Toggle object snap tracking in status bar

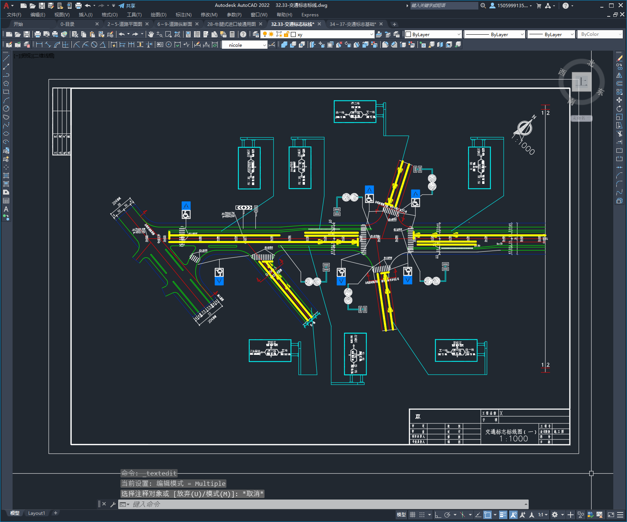click(478, 515)
